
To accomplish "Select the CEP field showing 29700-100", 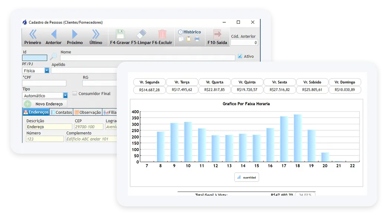I will (x=88, y=127).
